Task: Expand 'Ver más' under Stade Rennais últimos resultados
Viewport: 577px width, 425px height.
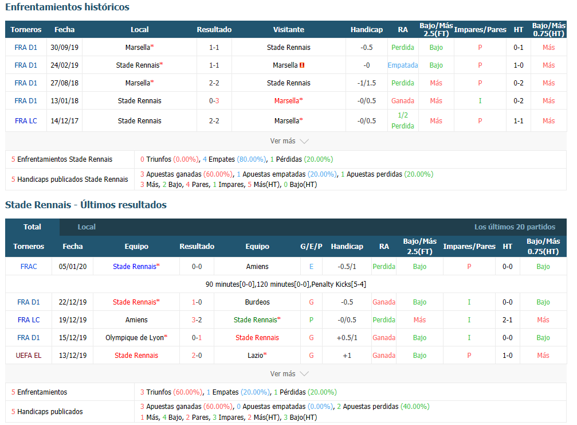Action: (x=289, y=374)
